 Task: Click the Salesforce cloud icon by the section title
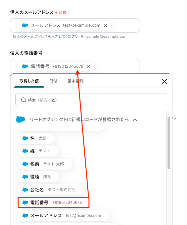(x=20, y=120)
